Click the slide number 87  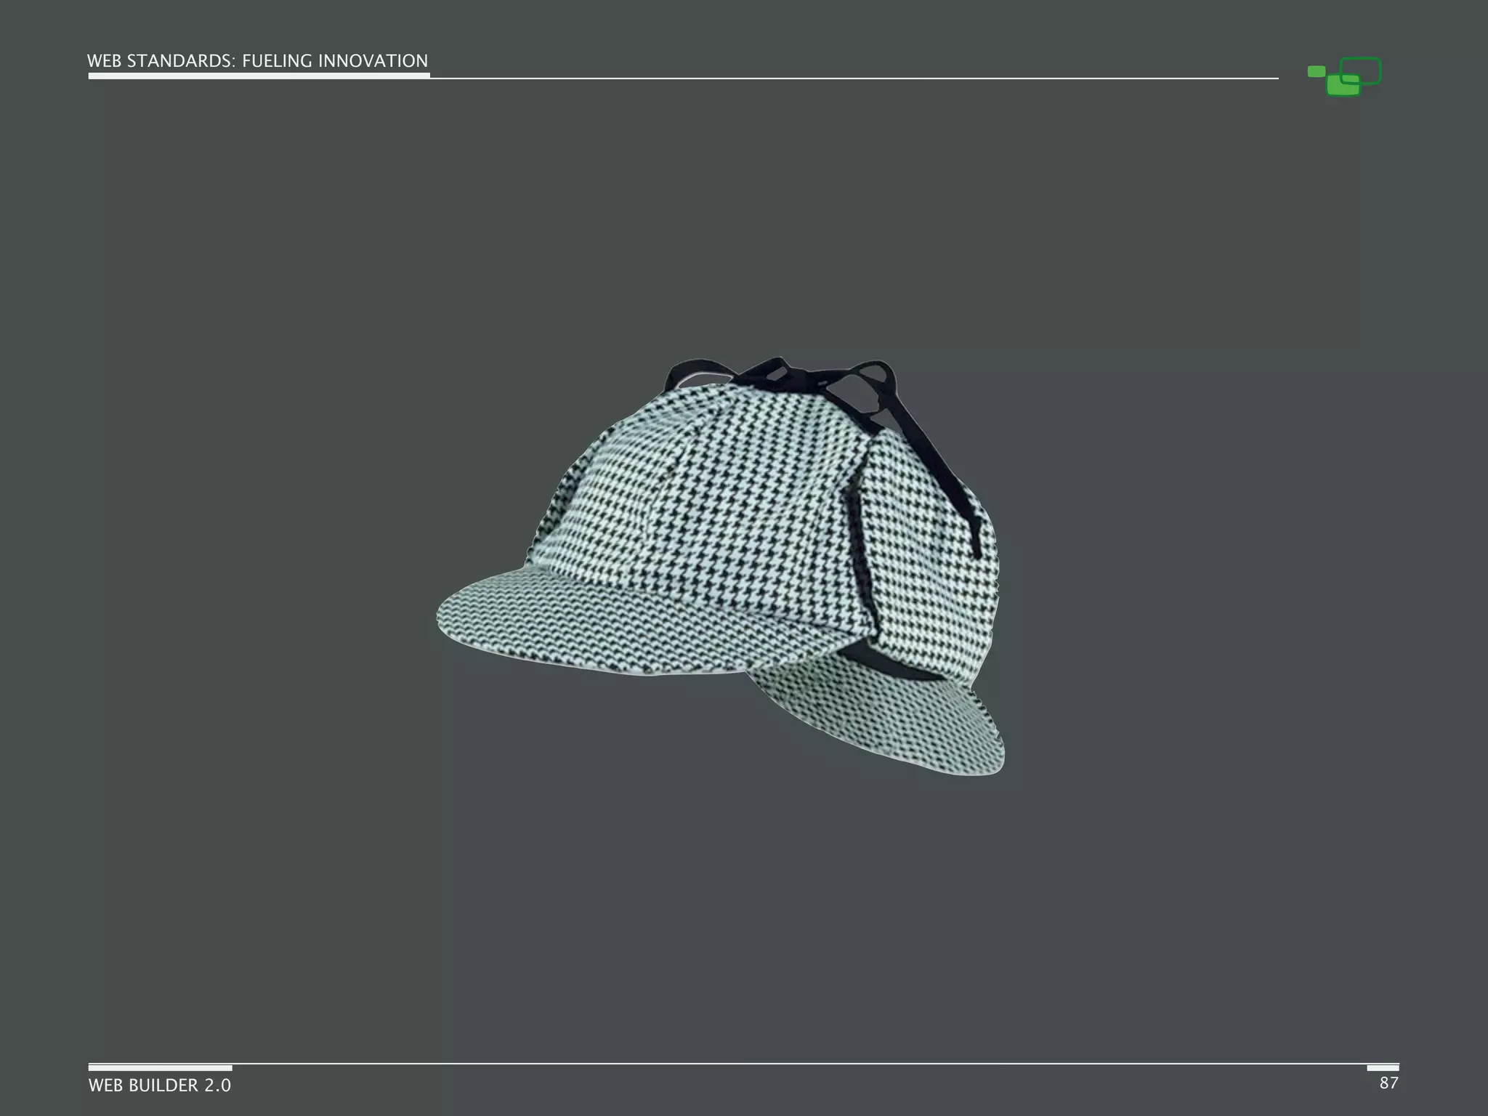[x=1388, y=1083]
